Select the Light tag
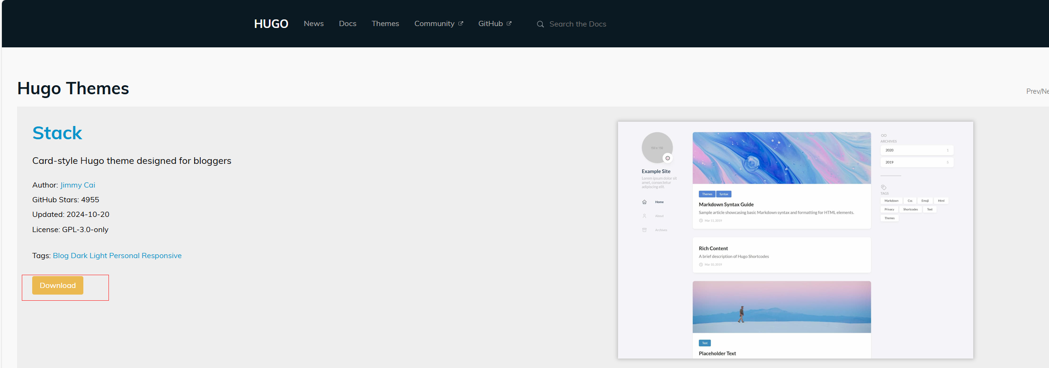Image resolution: width=1049 pixels, height=368 pixels. click(x=98, y=256)
